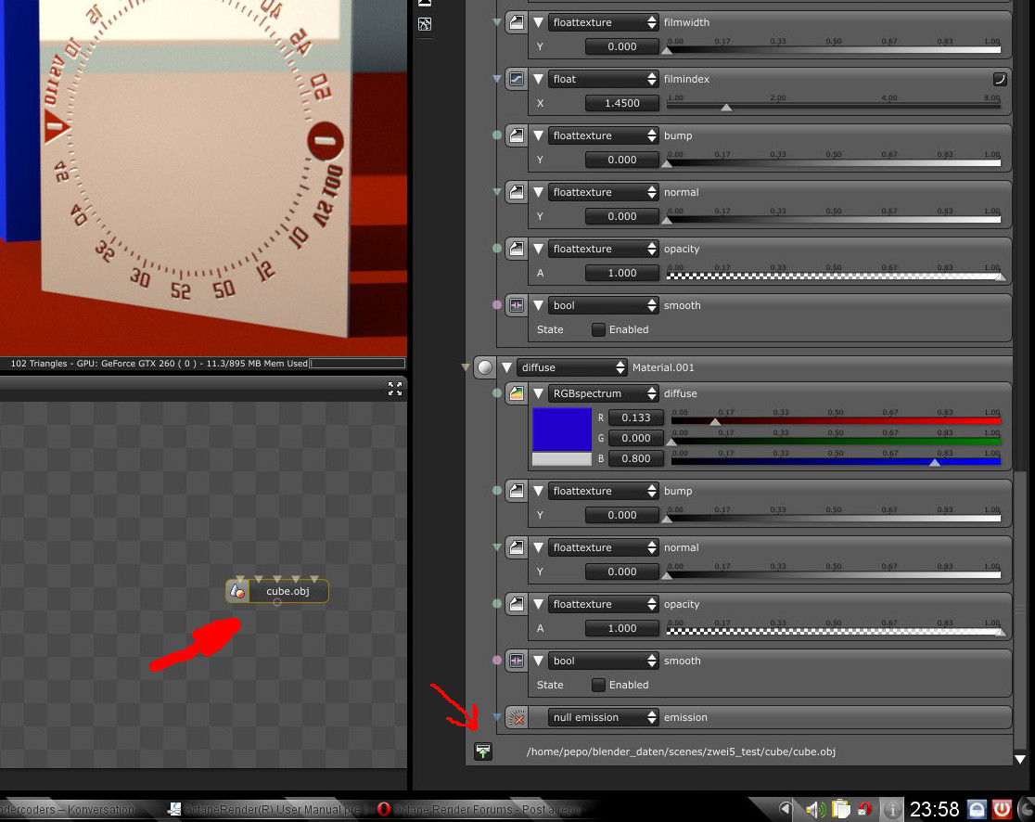The height and width of the screenshot is (822, 1035).
Task: Click the blue diffuse color swatch
Action: click(x=562, y=430)
